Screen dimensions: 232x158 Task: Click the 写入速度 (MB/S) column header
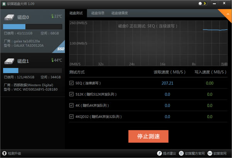(210, 72)
